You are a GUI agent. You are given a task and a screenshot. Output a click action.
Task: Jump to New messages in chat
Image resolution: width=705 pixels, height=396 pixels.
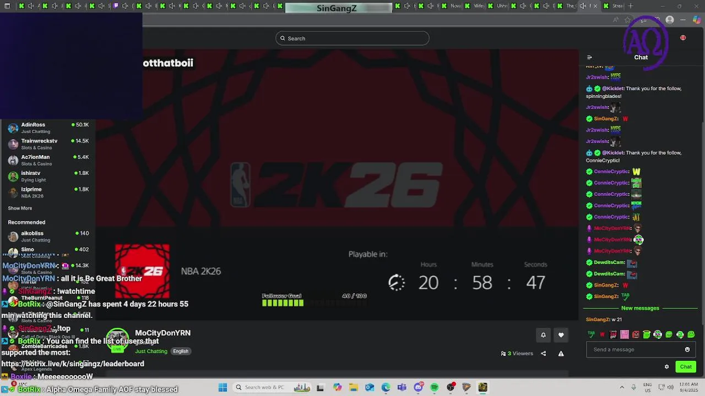pyautogui.click(x=640, y=308)
